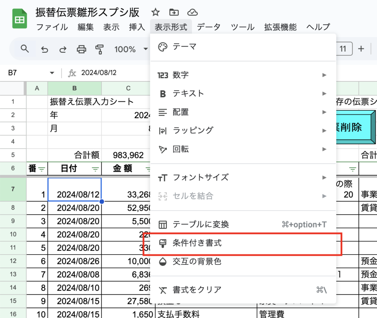Click the undo arrow
377x318 pixels.
[45, 49]
